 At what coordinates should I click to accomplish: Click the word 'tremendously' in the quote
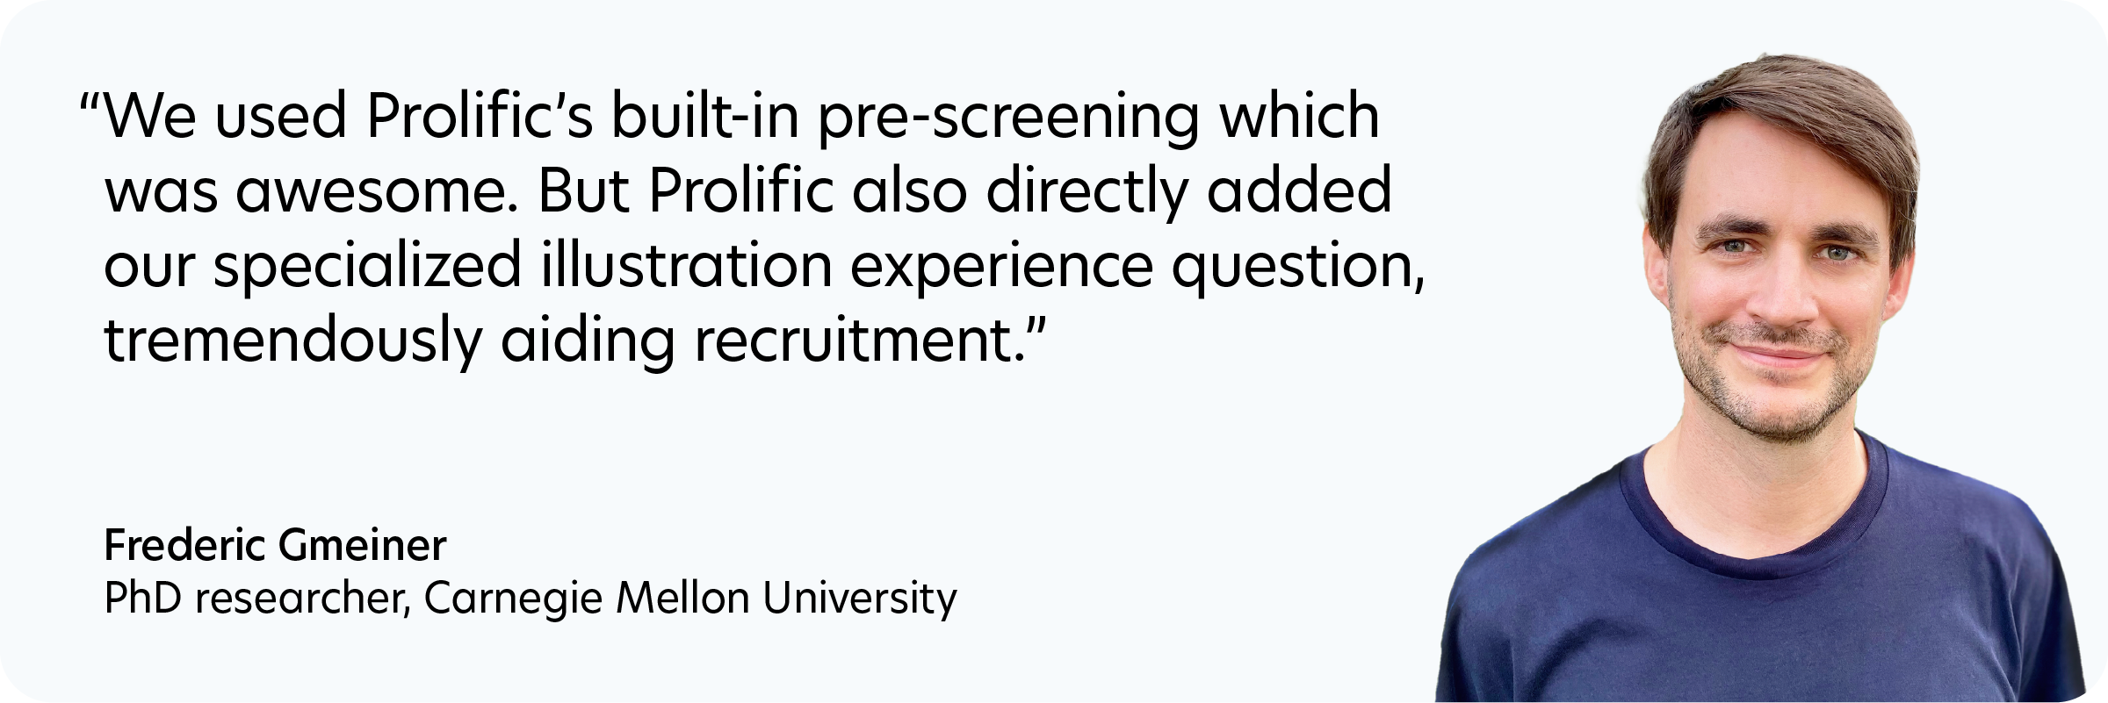click(x=293, y=342)
